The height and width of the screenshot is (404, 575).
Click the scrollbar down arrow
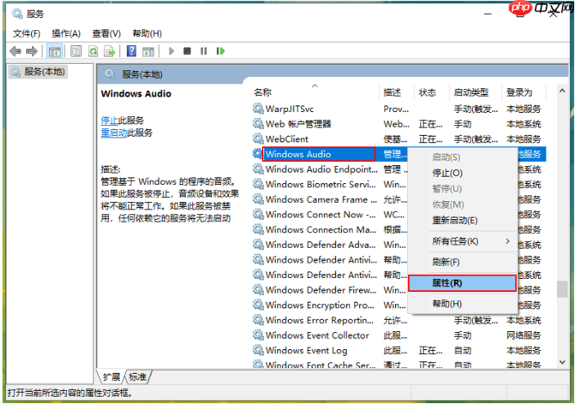point(562,361)
